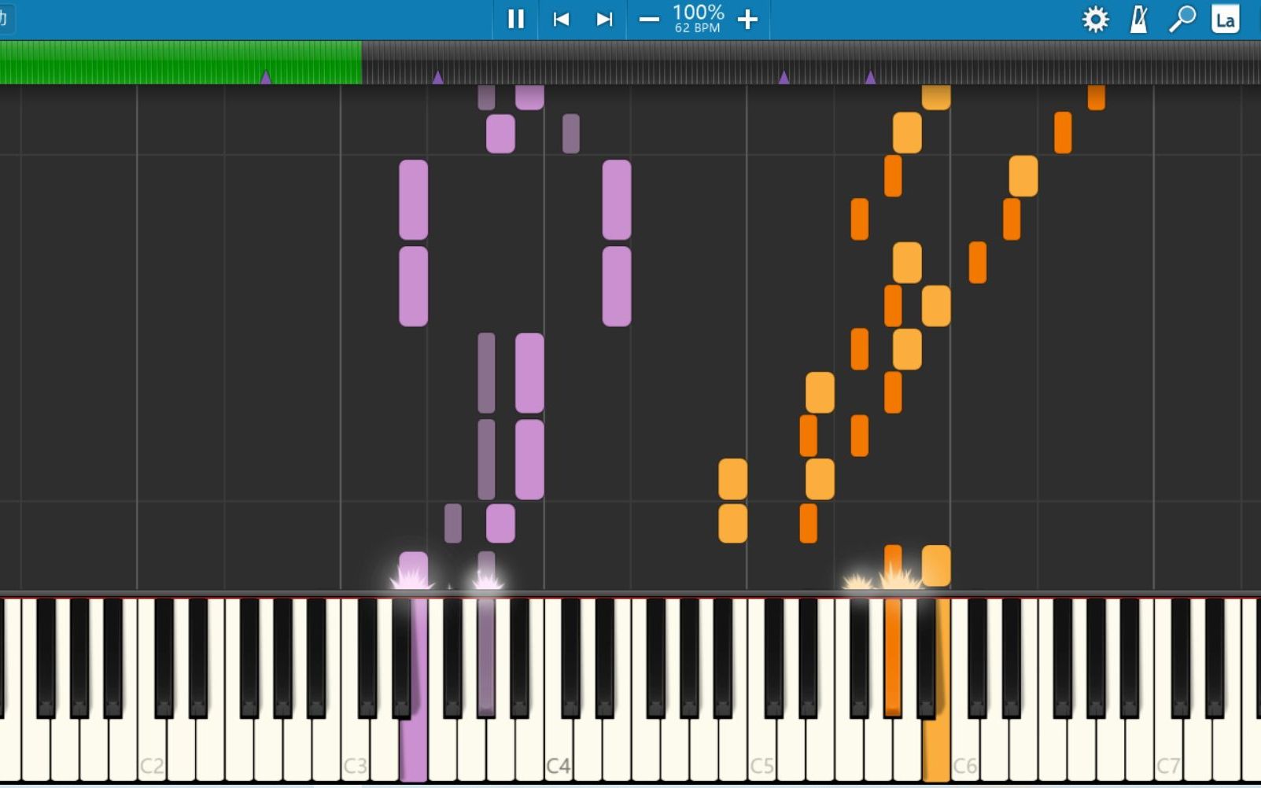Decrease playback speed with minus button

649,19
